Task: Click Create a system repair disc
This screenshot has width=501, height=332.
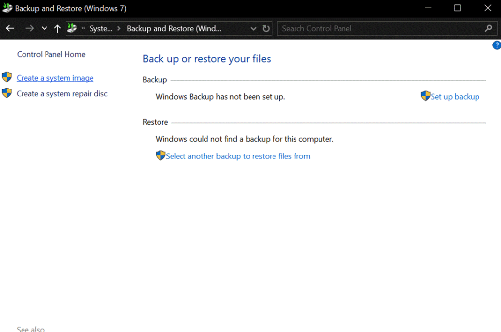Action: point(62,93)
